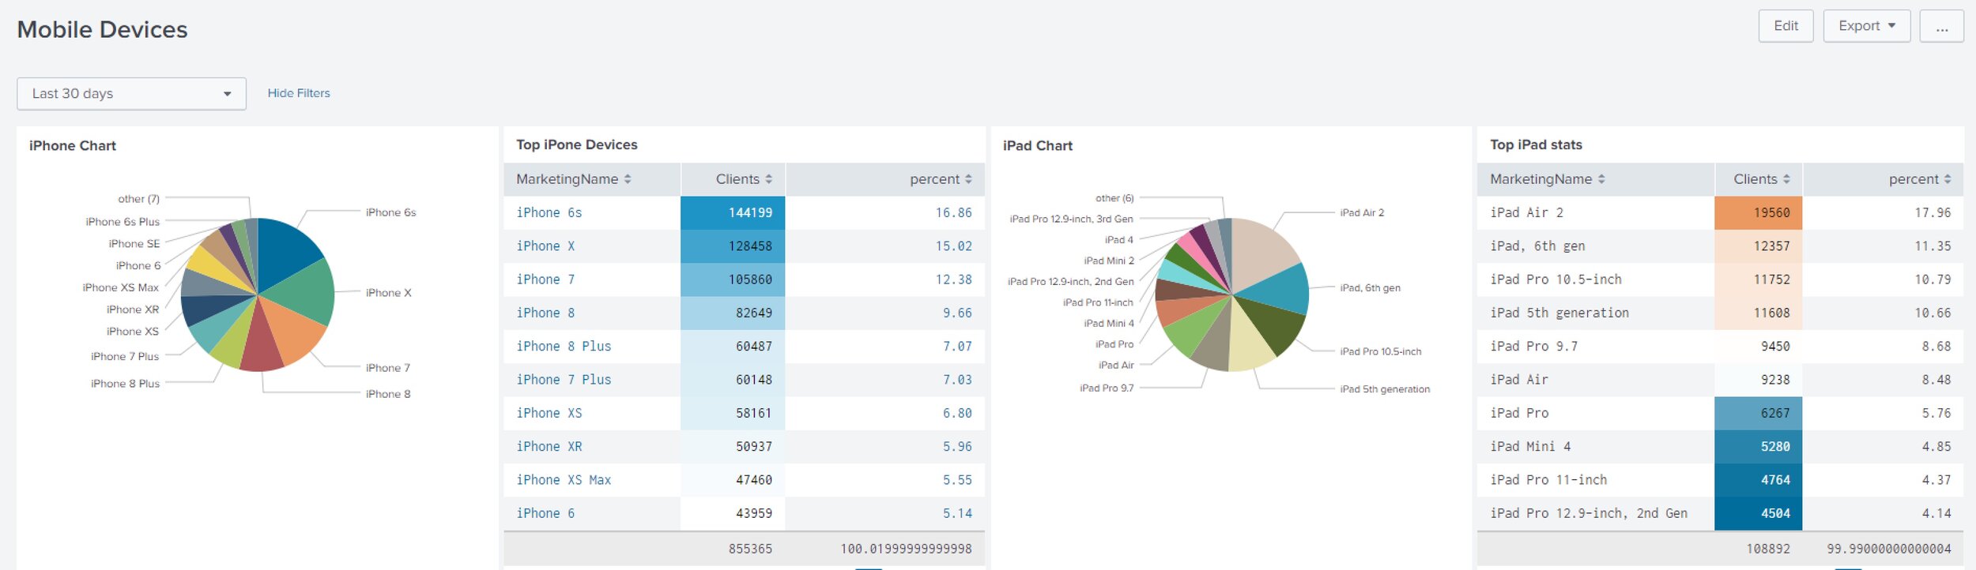Click the Edit dashboard button

tap(1786, 26)
